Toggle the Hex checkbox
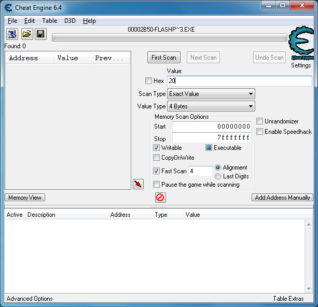Screen dimensions: 318x307 [148, 81]
